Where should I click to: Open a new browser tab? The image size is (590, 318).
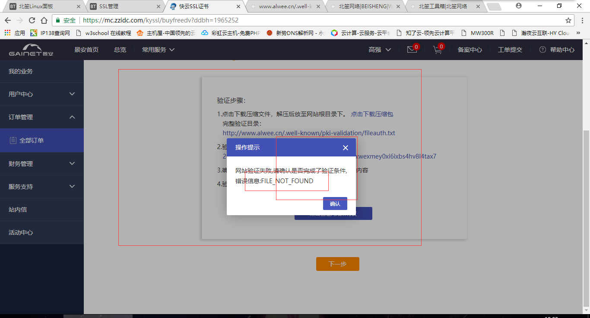494,6
